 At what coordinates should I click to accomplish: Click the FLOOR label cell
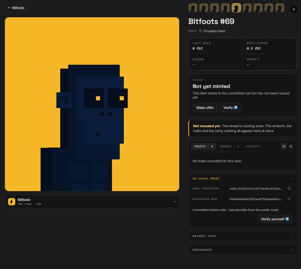pyautogui.click(x=216, y=62)
